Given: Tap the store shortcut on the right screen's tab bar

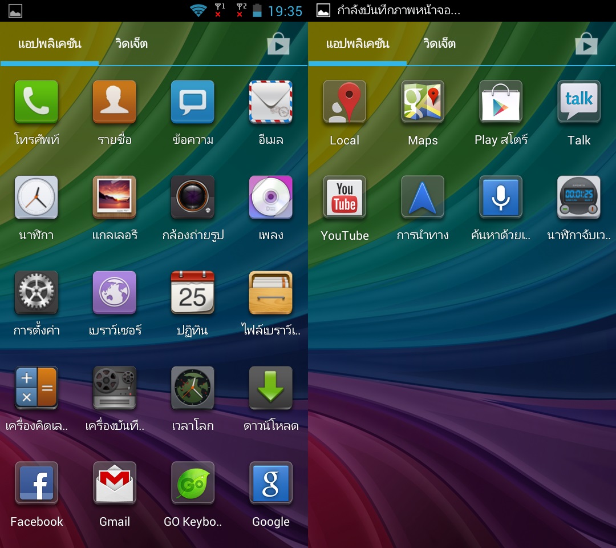Looking at the screenshot, I should pos(586,43).
